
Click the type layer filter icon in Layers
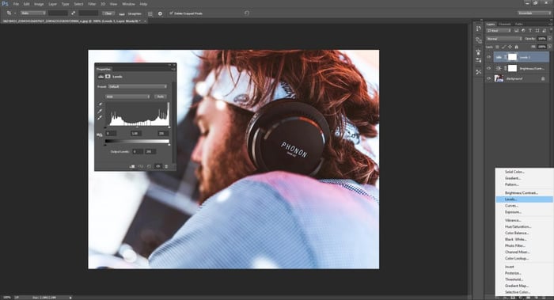point(530,31)
